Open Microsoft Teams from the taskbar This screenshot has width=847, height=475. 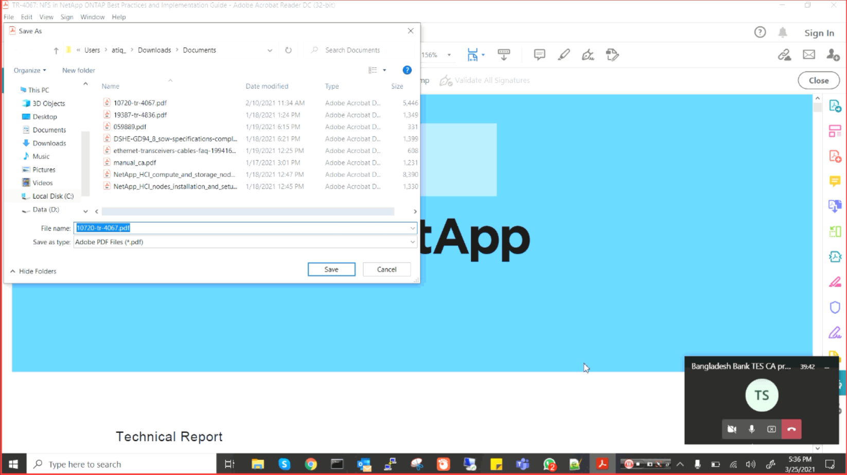tap(523, 464)
